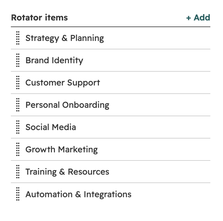Add a new rotator item
223x221 pixels.
coord(198,18)
